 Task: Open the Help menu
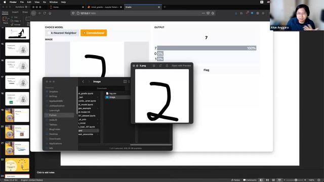[x=63, y=2]
